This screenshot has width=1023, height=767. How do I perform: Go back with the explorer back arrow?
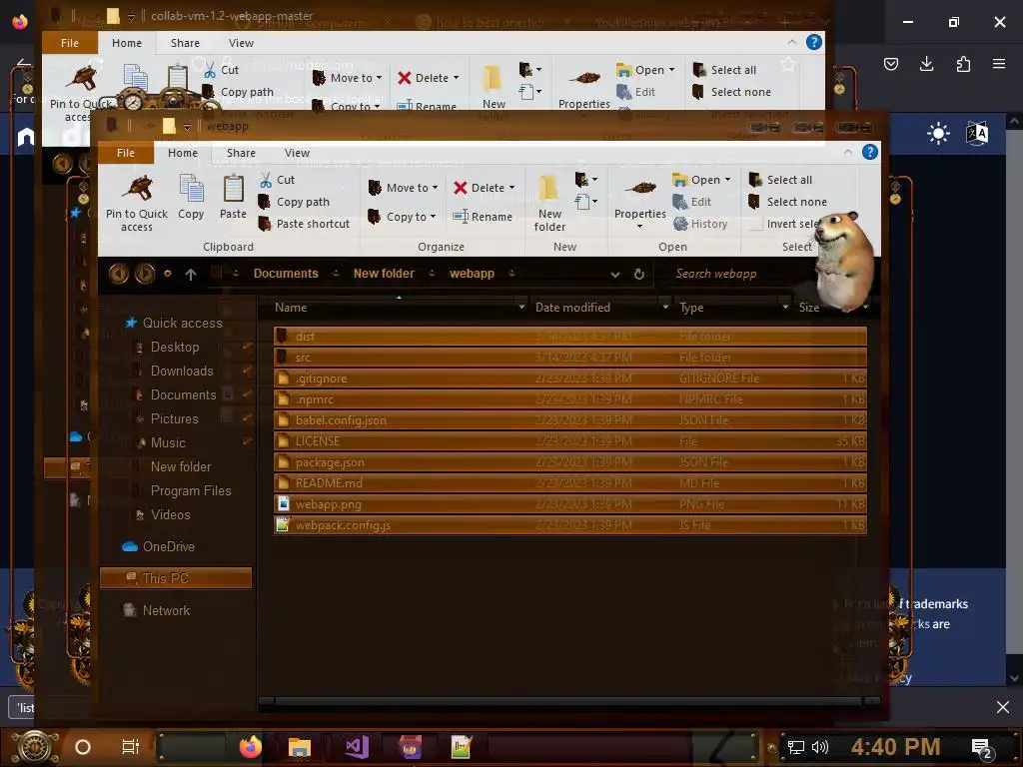pyautogui.click(x=118, y=274)
